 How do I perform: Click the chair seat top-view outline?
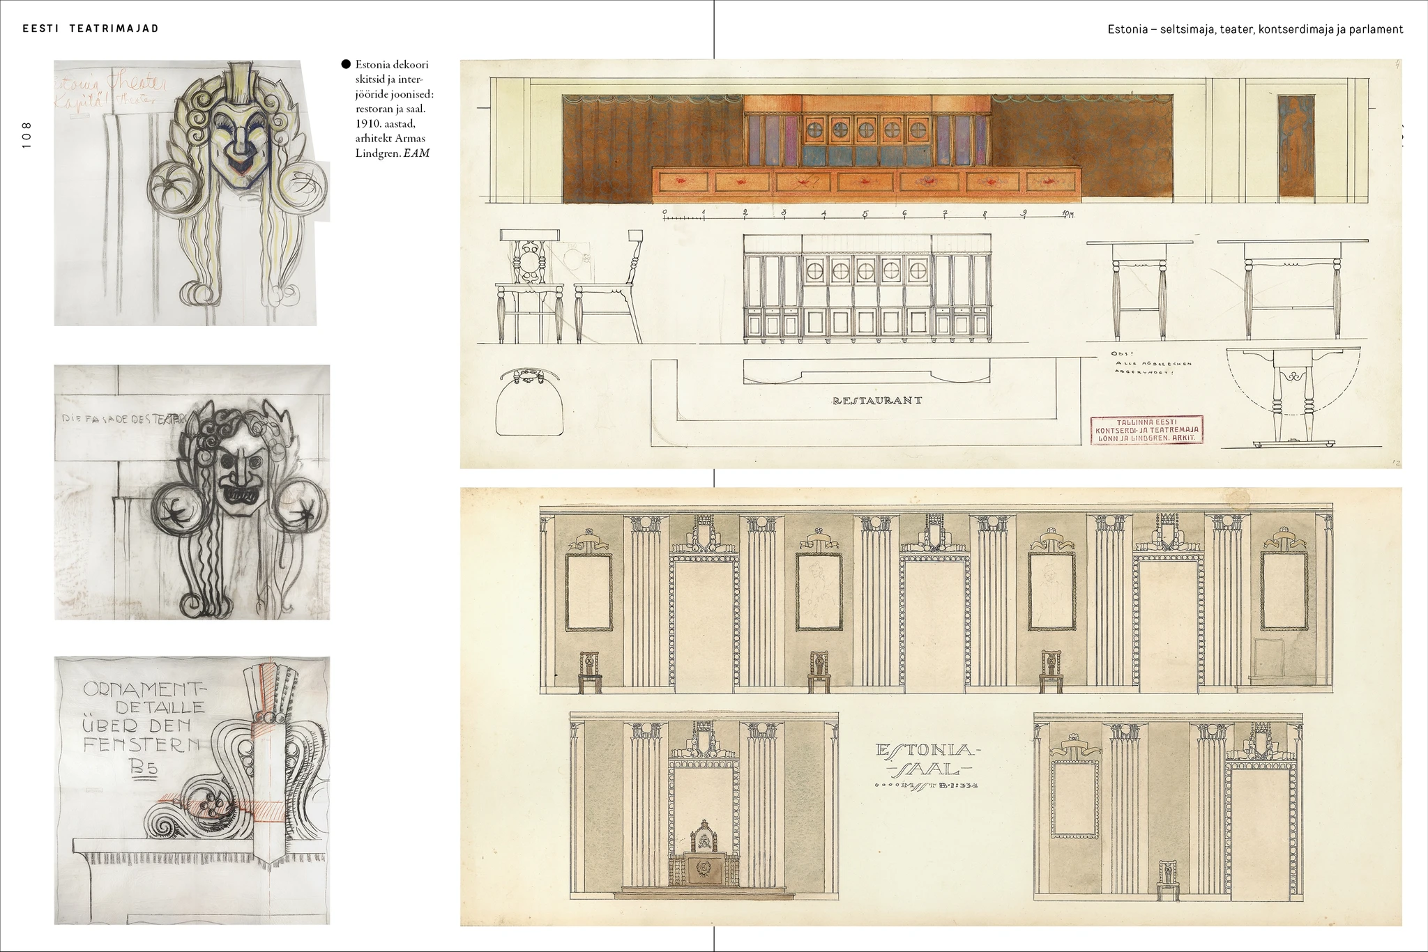(x=530, y=403)
